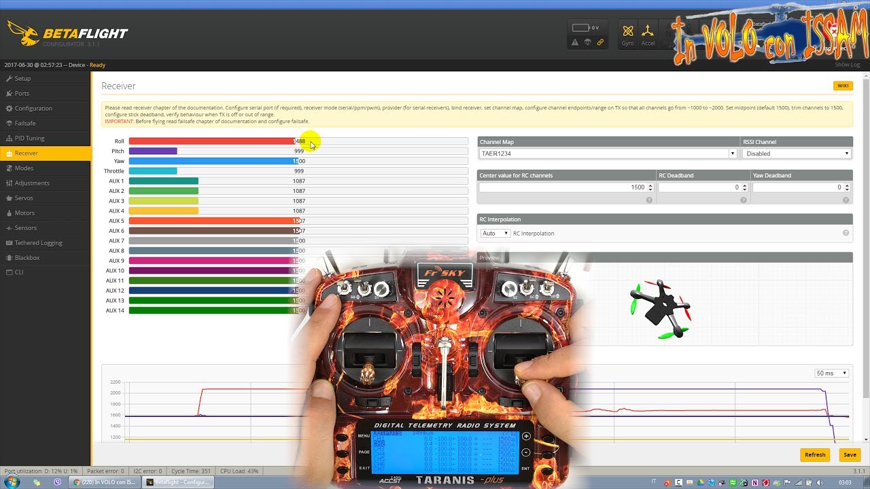Click the yellow link status icon
Screen dimensions: 870x489
click(x=600, y=42)
